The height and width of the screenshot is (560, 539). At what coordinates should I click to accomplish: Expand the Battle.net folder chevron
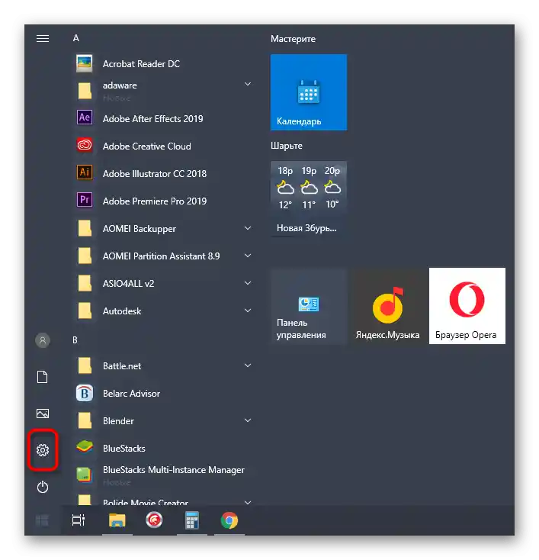(248, 365)
